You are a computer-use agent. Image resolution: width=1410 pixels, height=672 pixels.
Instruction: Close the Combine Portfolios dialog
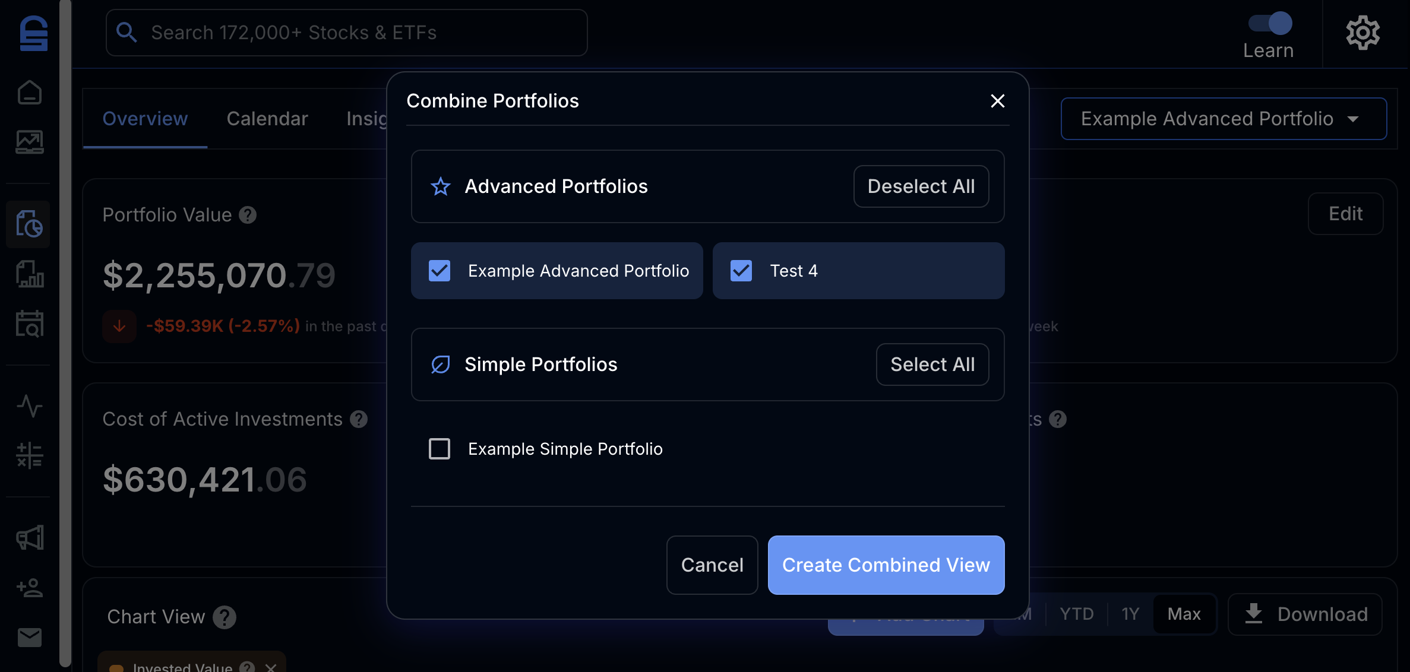tap(998, 101)
